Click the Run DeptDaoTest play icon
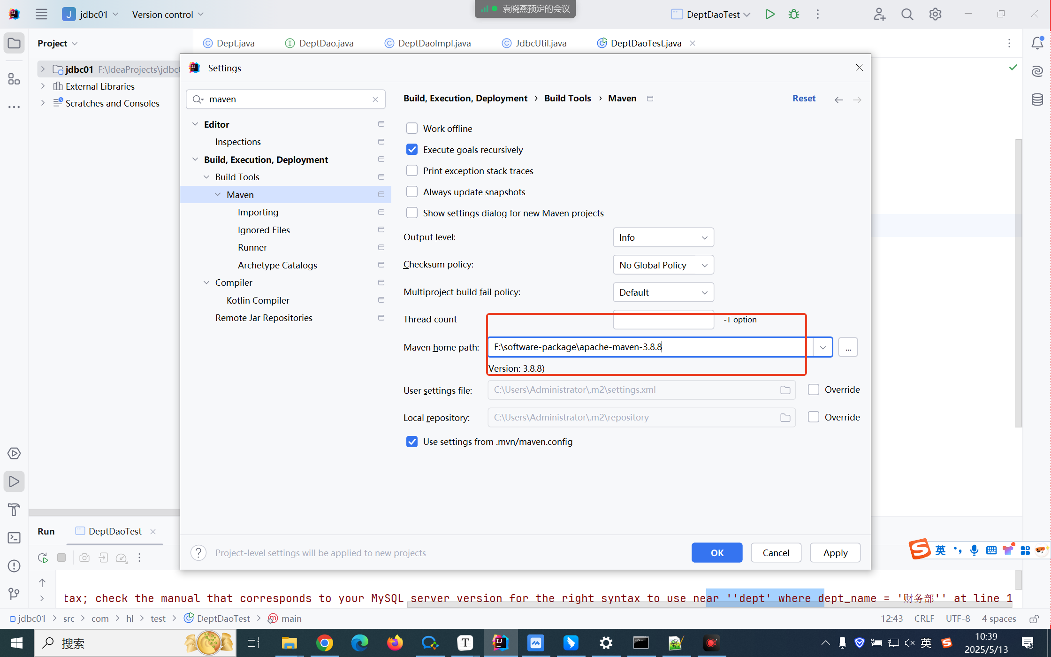This screenshot has width=1051, height=657. (x=769, y=14)
